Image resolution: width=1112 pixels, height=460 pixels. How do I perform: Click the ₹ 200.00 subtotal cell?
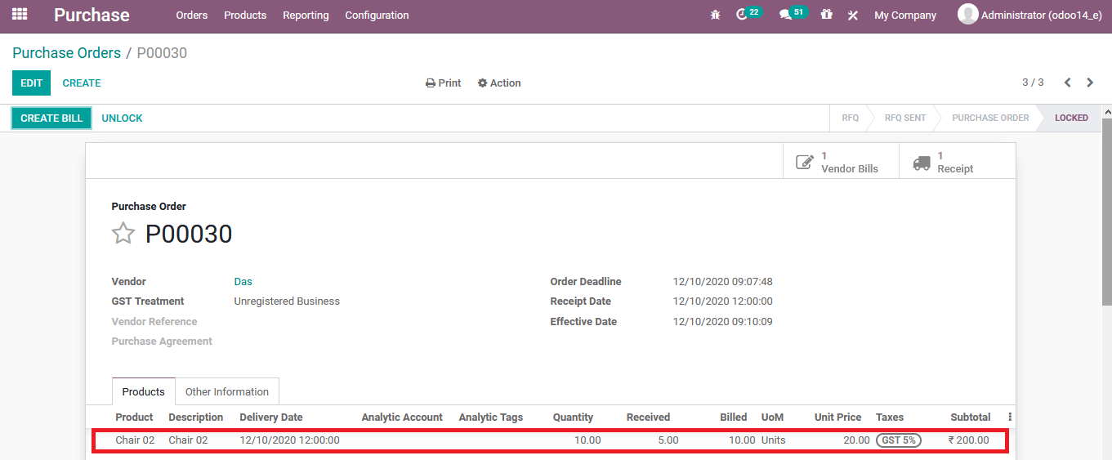tap(968, 440)
